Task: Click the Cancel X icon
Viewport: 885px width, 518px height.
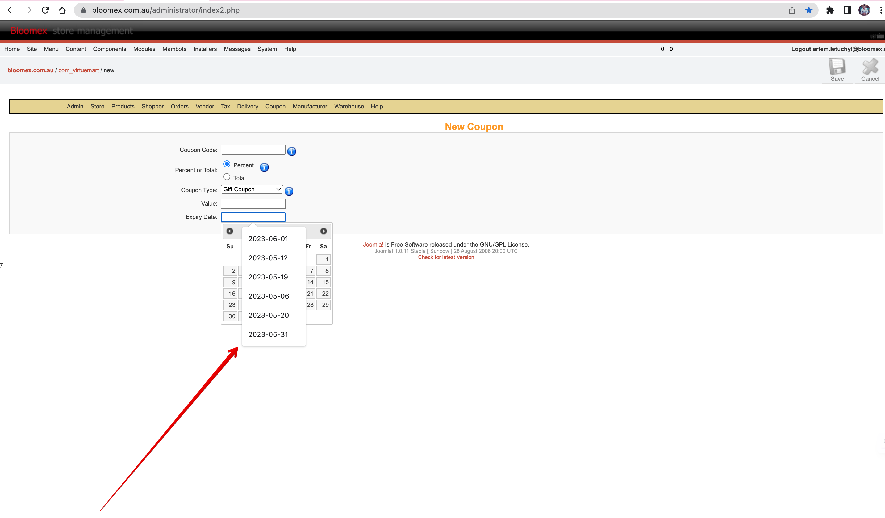Action: (870, 67)
